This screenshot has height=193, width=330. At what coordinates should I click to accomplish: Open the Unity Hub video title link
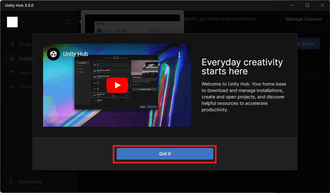pos(75,54)
